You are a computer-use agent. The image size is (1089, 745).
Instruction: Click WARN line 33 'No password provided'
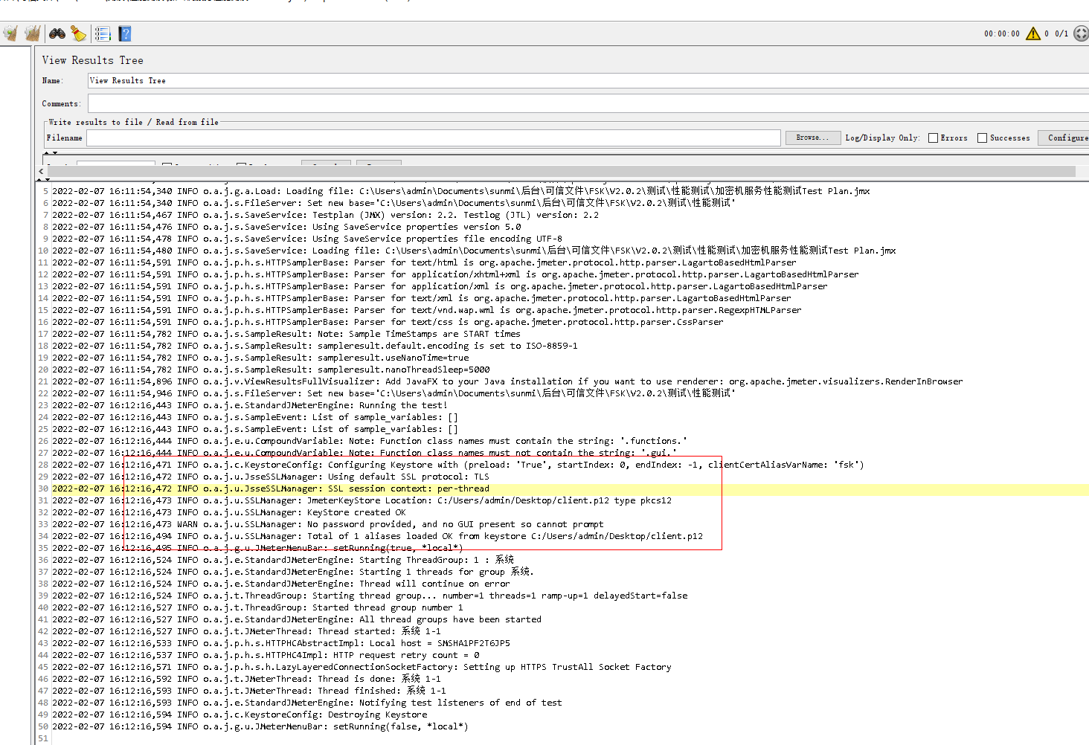(328, 524)
